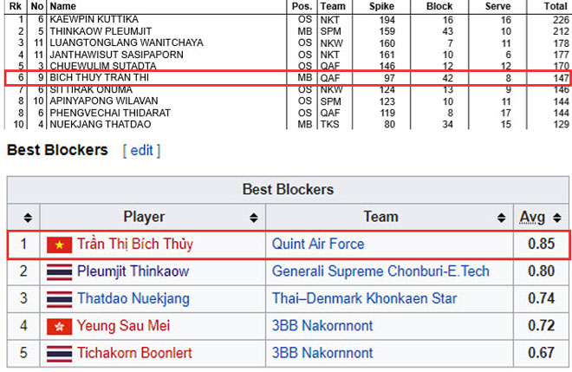Open Trần Thị Bích Thủy player page
Screen dimensions: 572x372
(x=135, y=245)
